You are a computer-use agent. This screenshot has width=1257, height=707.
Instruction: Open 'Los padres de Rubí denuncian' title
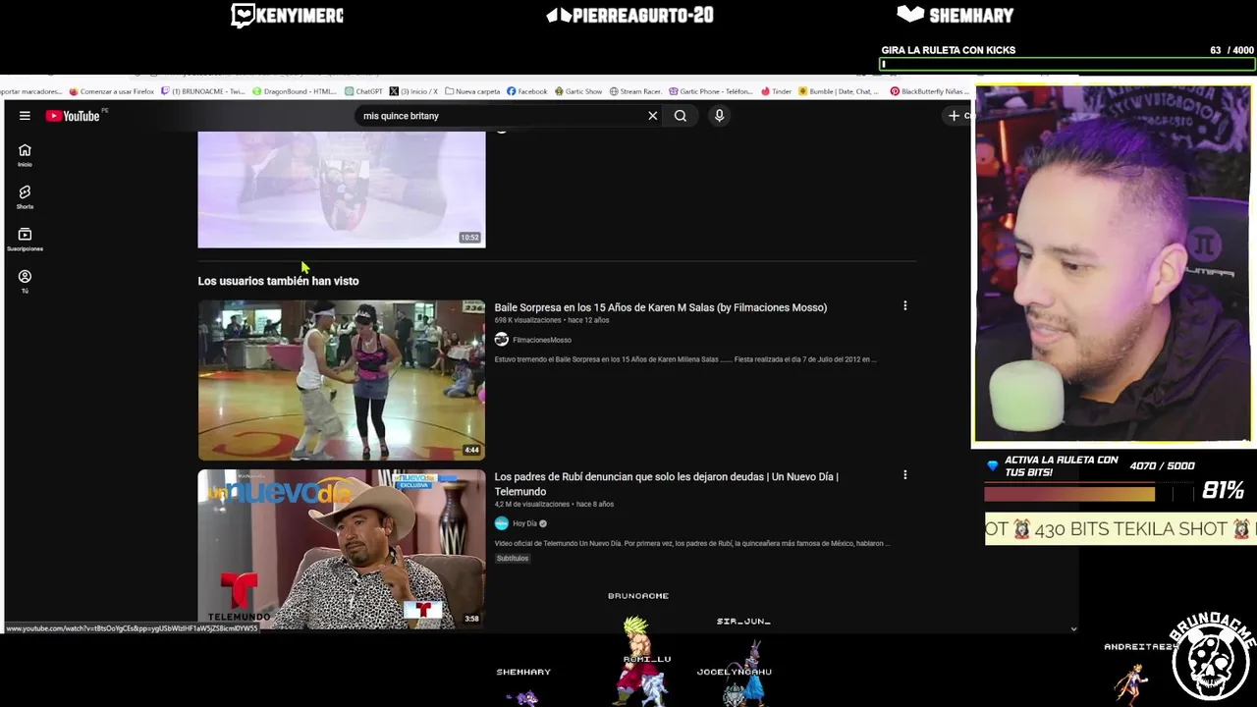pos(666,484)
